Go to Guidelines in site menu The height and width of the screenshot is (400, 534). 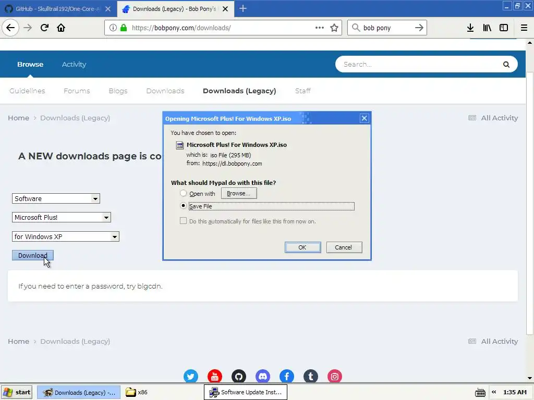click(27, 91)
